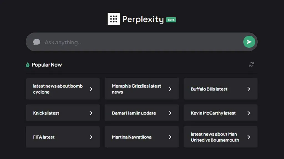Refresh the Popular Now topics
This screenshot has height=159, width=284.
pos(252,65)
